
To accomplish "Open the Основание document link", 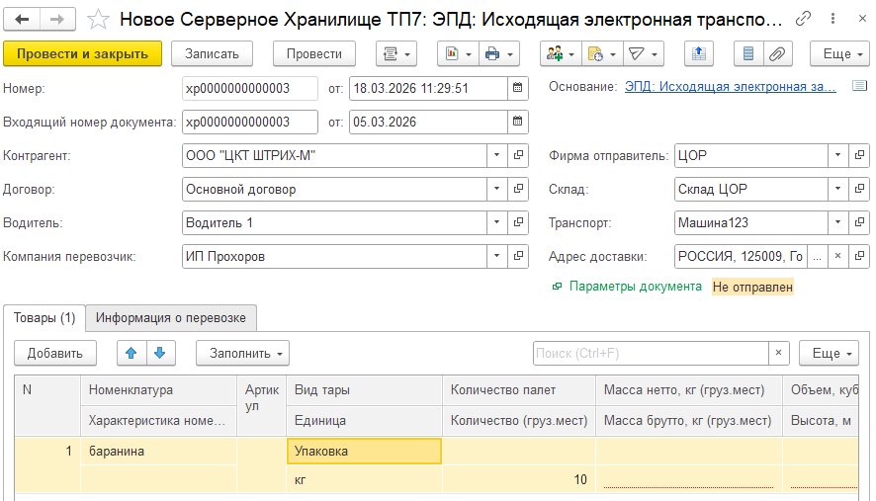I will [731, 87].
